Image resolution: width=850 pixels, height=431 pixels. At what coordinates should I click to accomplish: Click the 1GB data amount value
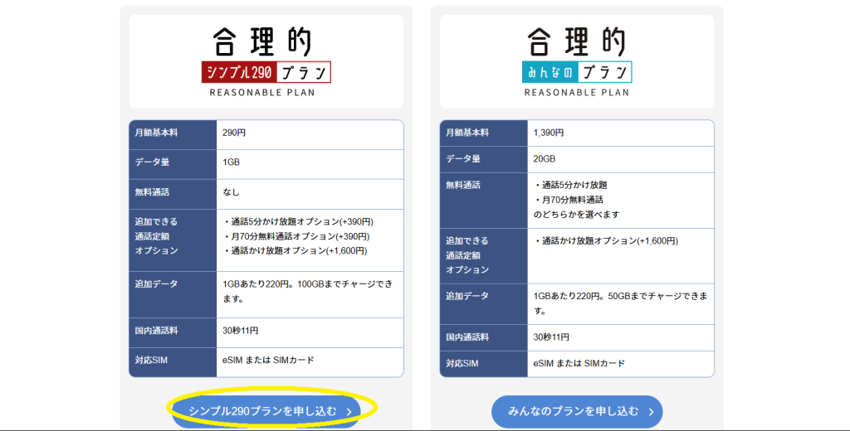click(232, 162)
